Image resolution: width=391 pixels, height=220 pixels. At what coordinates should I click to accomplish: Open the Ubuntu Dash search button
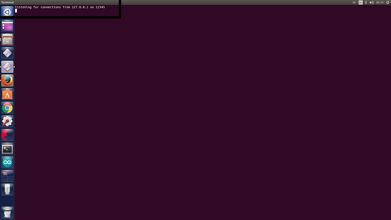coord(7,12)
